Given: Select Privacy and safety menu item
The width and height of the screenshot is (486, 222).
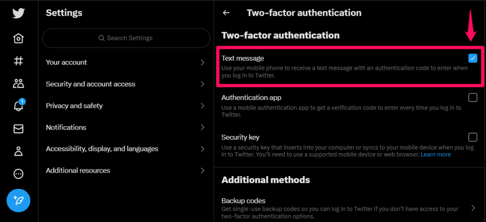Looking at the screenshot, I should coord(126,106).
